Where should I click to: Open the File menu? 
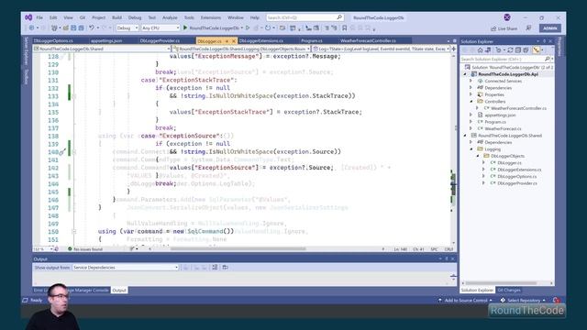(39, 17)
